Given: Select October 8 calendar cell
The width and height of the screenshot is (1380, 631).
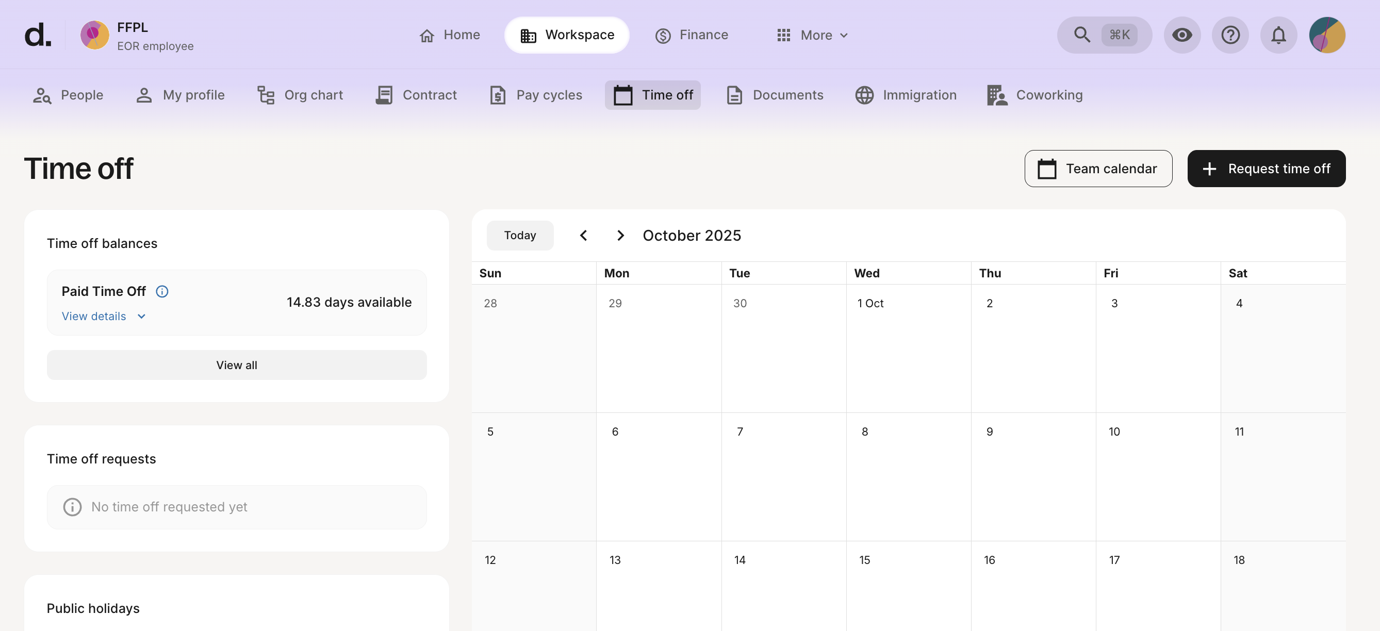Looking at the screenshot, I should coord(908,477).
